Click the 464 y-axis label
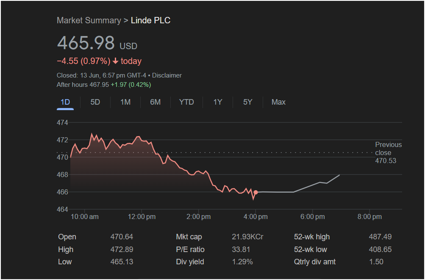The image size is (425, 280). (x=62, y=209)
